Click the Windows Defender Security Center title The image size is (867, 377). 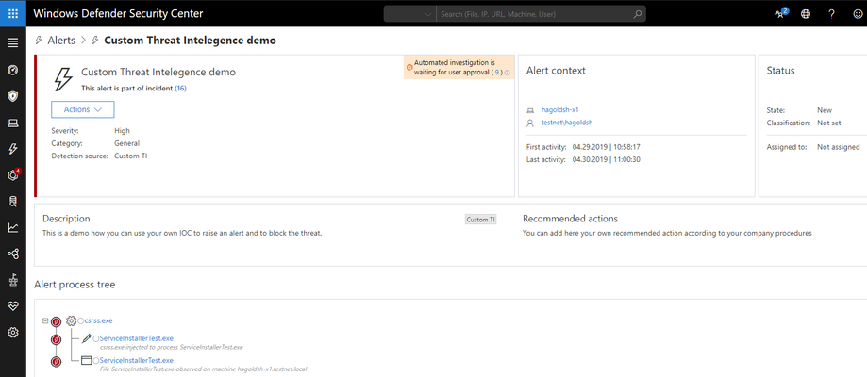[118, 14]
